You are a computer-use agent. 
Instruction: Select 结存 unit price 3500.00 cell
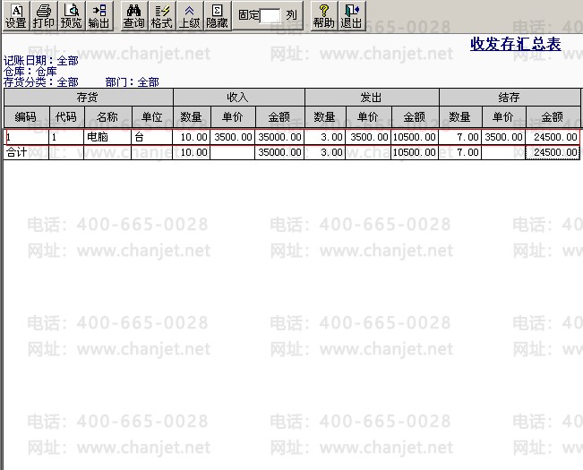[503, 137]
